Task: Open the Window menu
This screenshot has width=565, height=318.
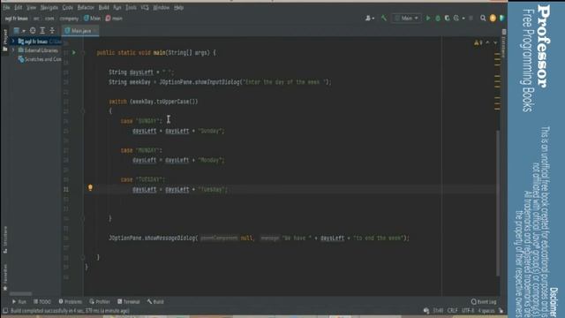Action: [161, 7]
